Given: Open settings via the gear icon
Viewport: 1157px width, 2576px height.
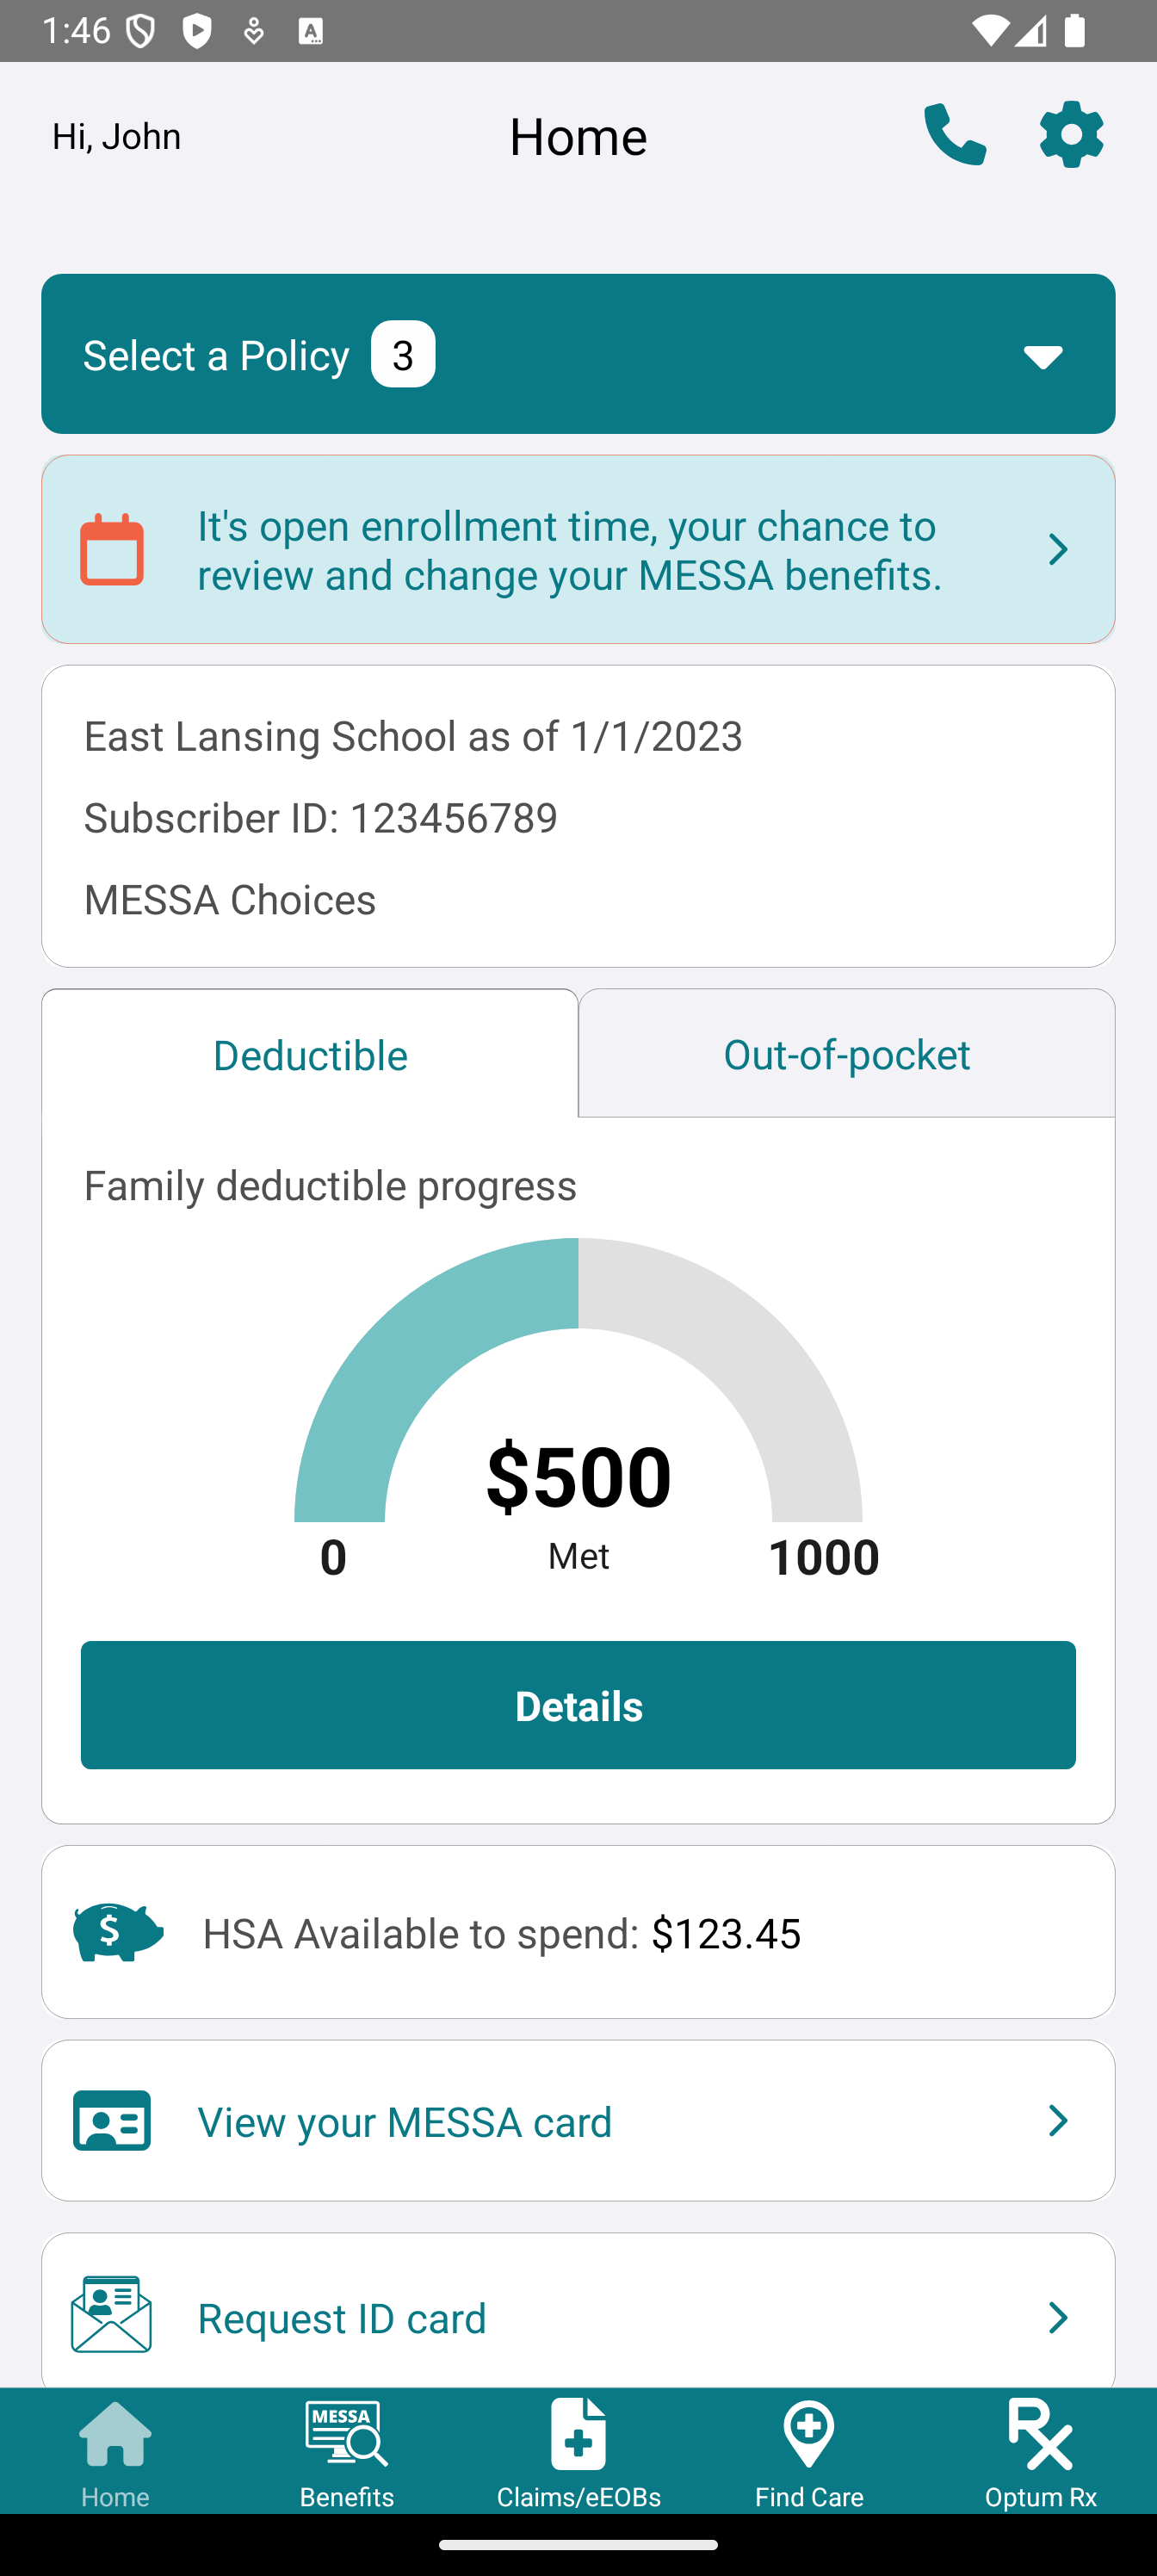Looking at the screenshot, I should pos(1071,135).
